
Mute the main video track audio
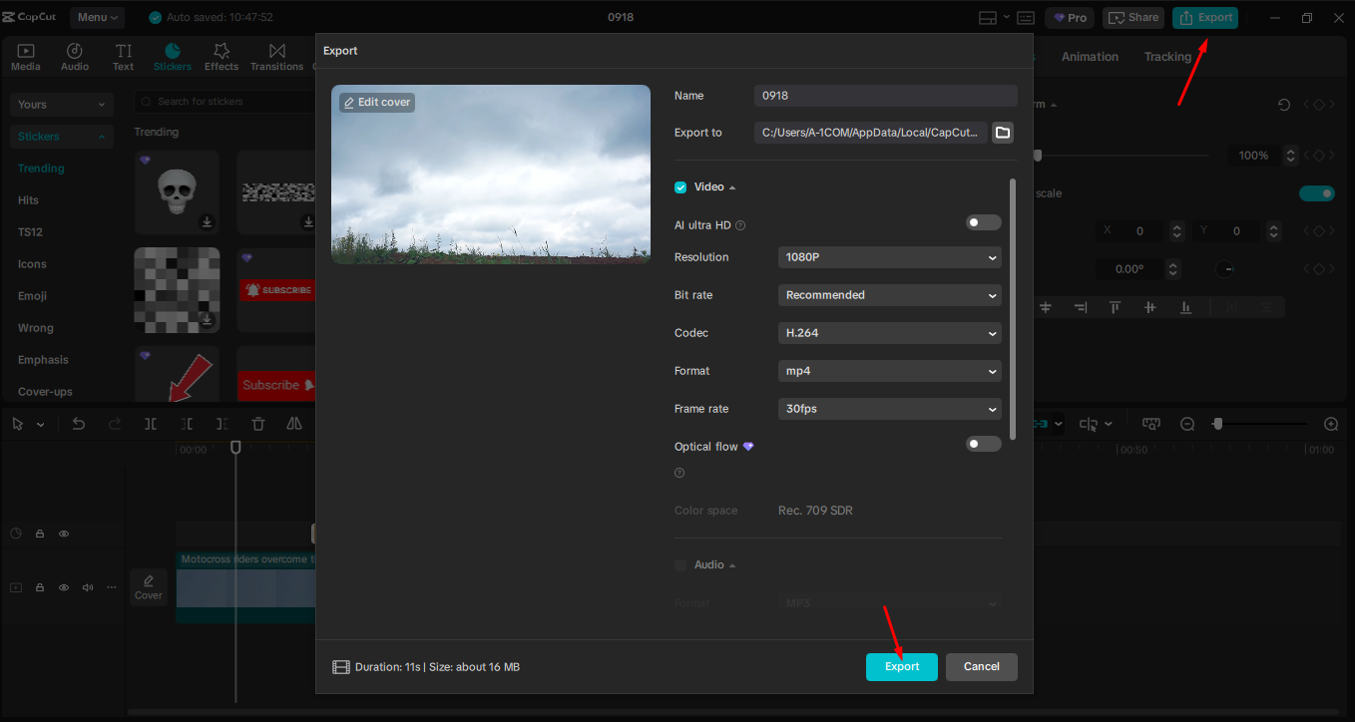pyautogui.click(x=88, y=587)
